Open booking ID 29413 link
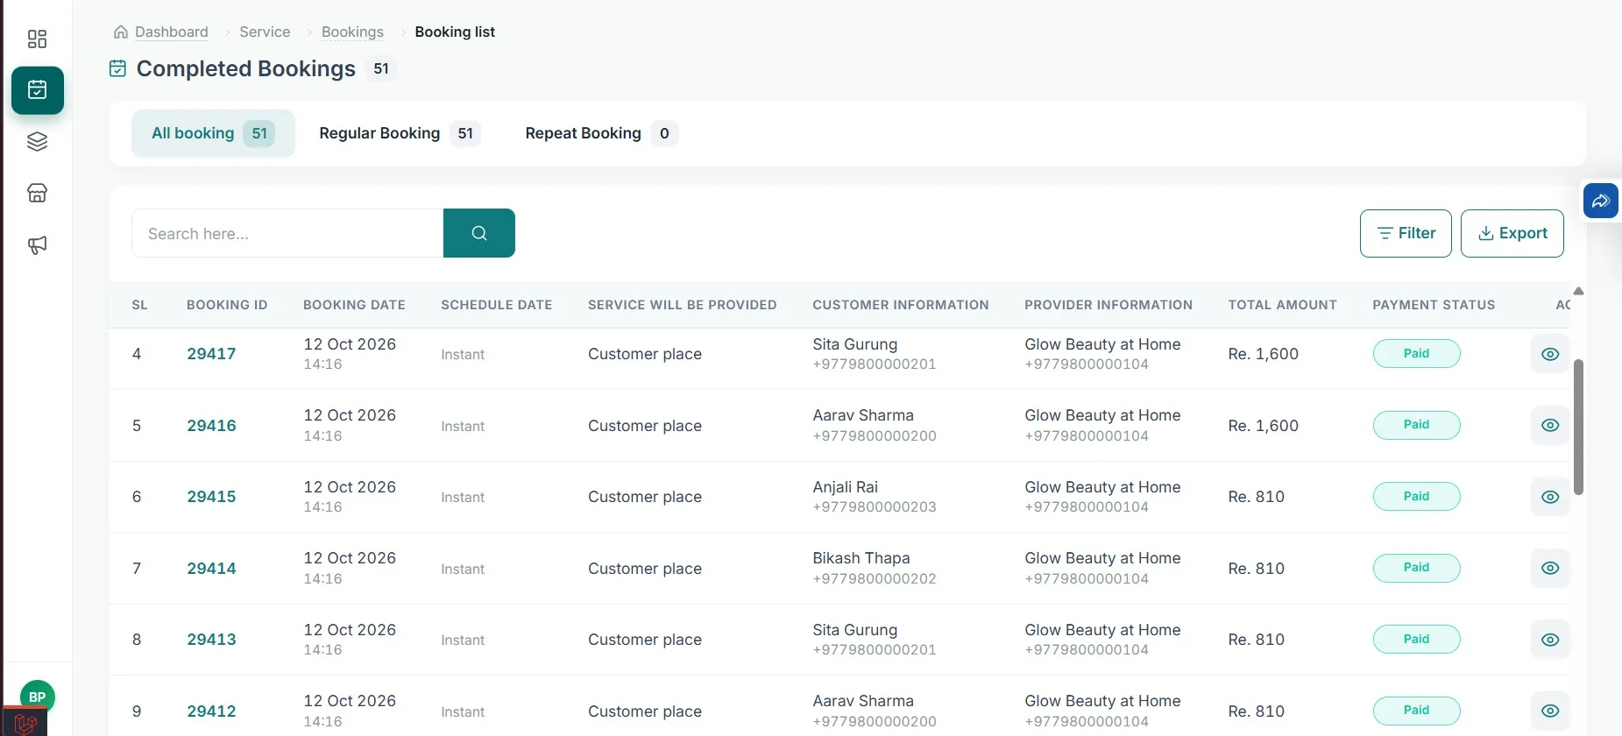This screenshot has width=1622, height=736. pyautogui.click(x=211, y=640)
